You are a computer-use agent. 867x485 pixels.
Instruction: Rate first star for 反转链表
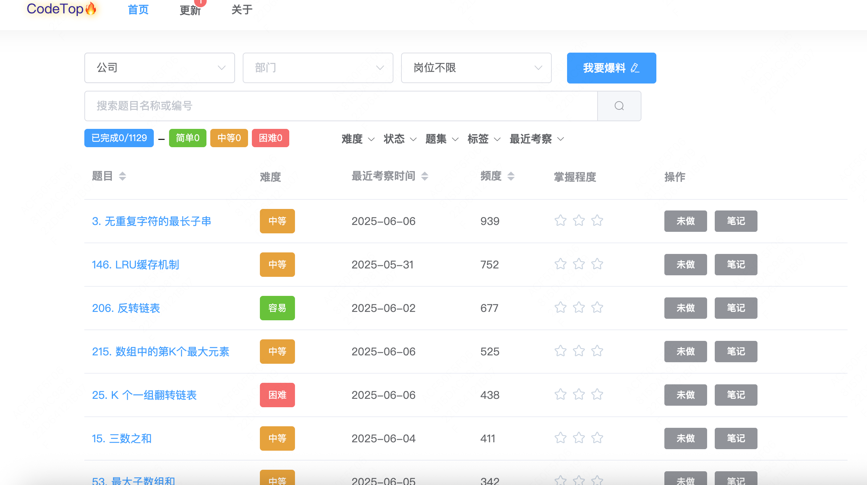[x=561, y=307]
